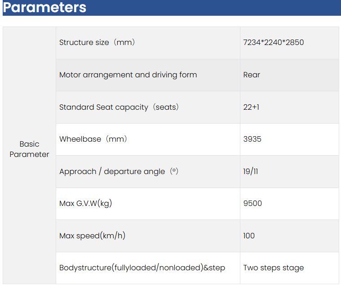Select the 100 speed value
341x286 pixels.
click(x=249, y=236)
